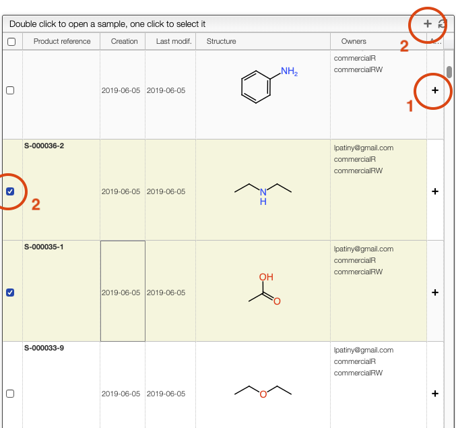The width and height of the screenshot is (456, 428).
Task: Click the plus icon in the table header bar
Action: point(427,24)
